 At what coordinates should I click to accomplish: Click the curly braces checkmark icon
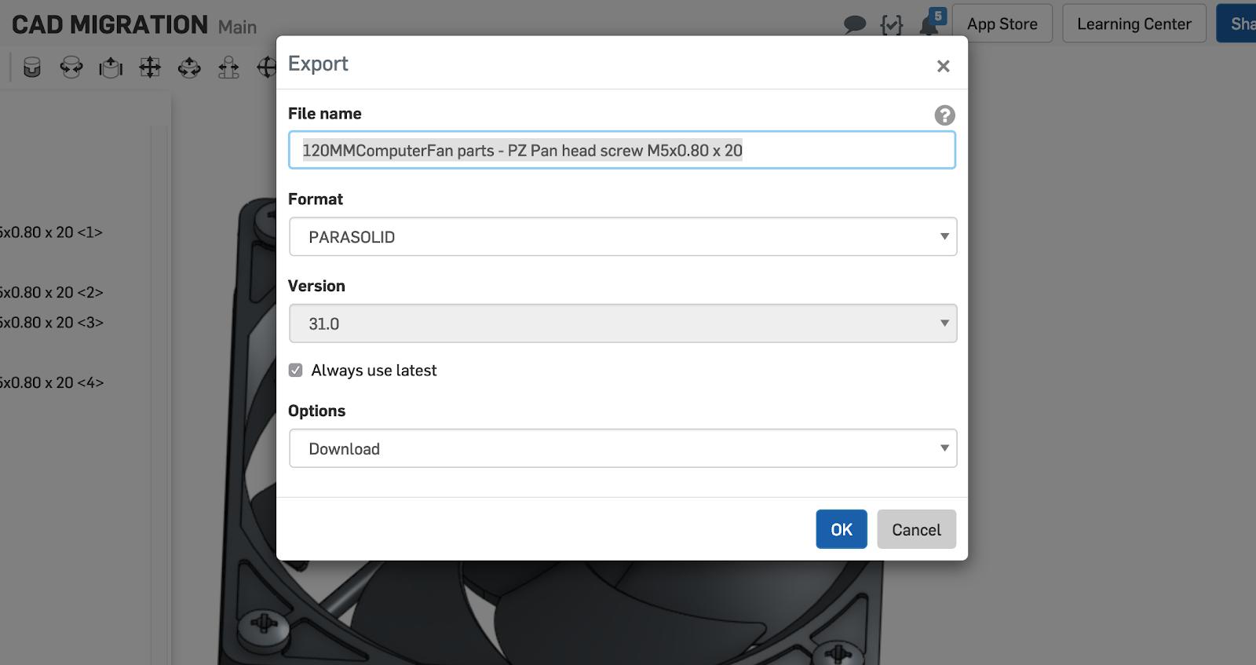point(891,25)
